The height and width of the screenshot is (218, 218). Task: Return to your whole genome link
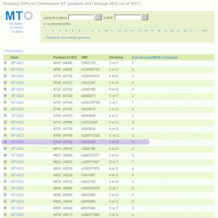tap(67, 38)
